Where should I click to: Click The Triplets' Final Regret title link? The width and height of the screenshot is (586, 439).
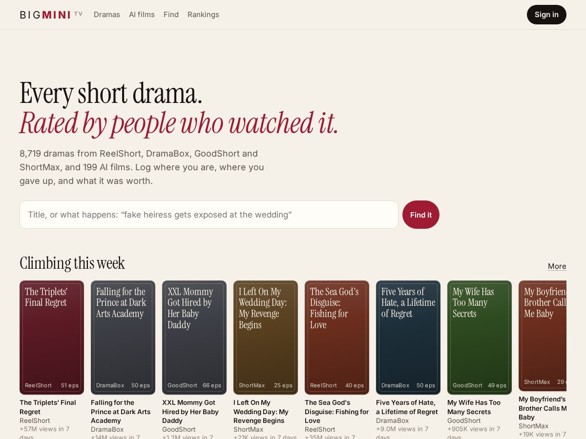[x=48, y=407]
